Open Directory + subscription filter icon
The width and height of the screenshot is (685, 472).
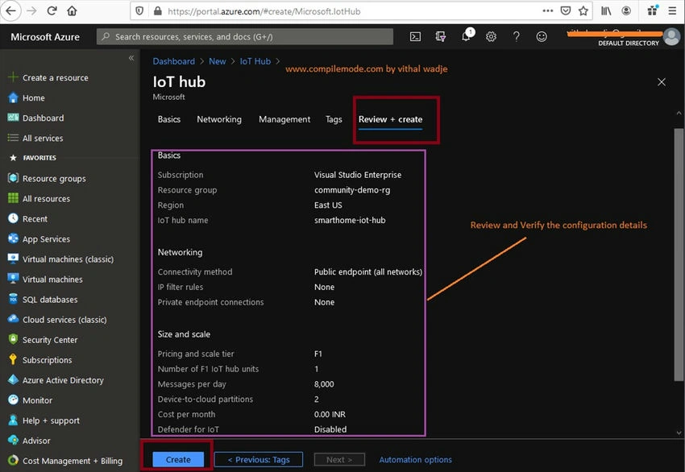click(441, 37)
